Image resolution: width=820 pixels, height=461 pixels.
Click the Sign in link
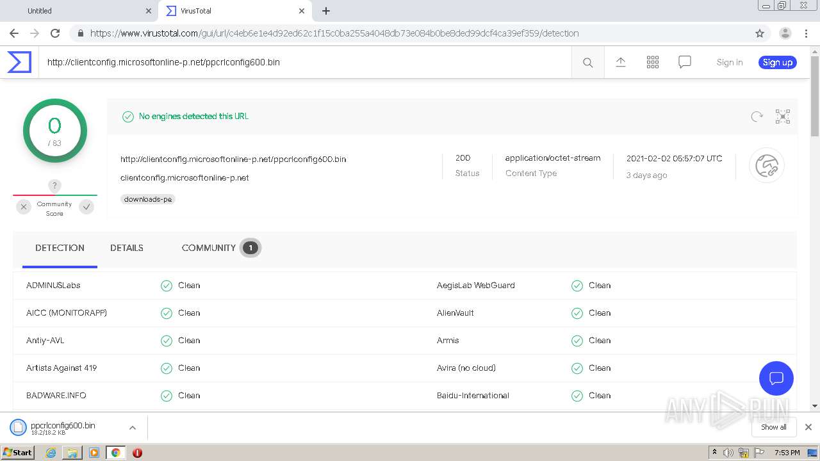coord(730,62)
